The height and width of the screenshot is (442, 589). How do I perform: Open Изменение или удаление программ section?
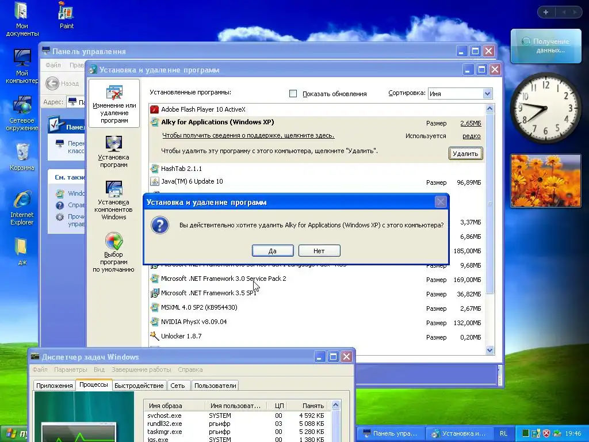pos(114,104)
